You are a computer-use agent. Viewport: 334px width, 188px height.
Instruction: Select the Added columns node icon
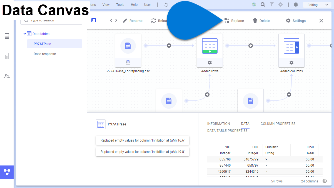(291, 46)
